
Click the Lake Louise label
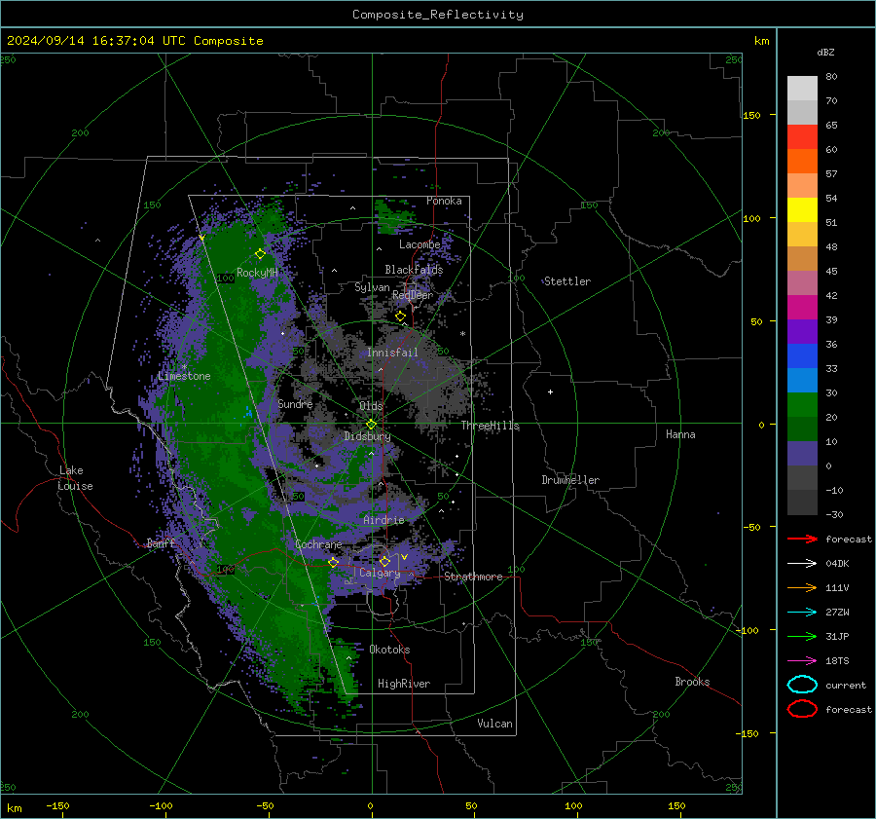pyautogui.click(x=75, y=478)
